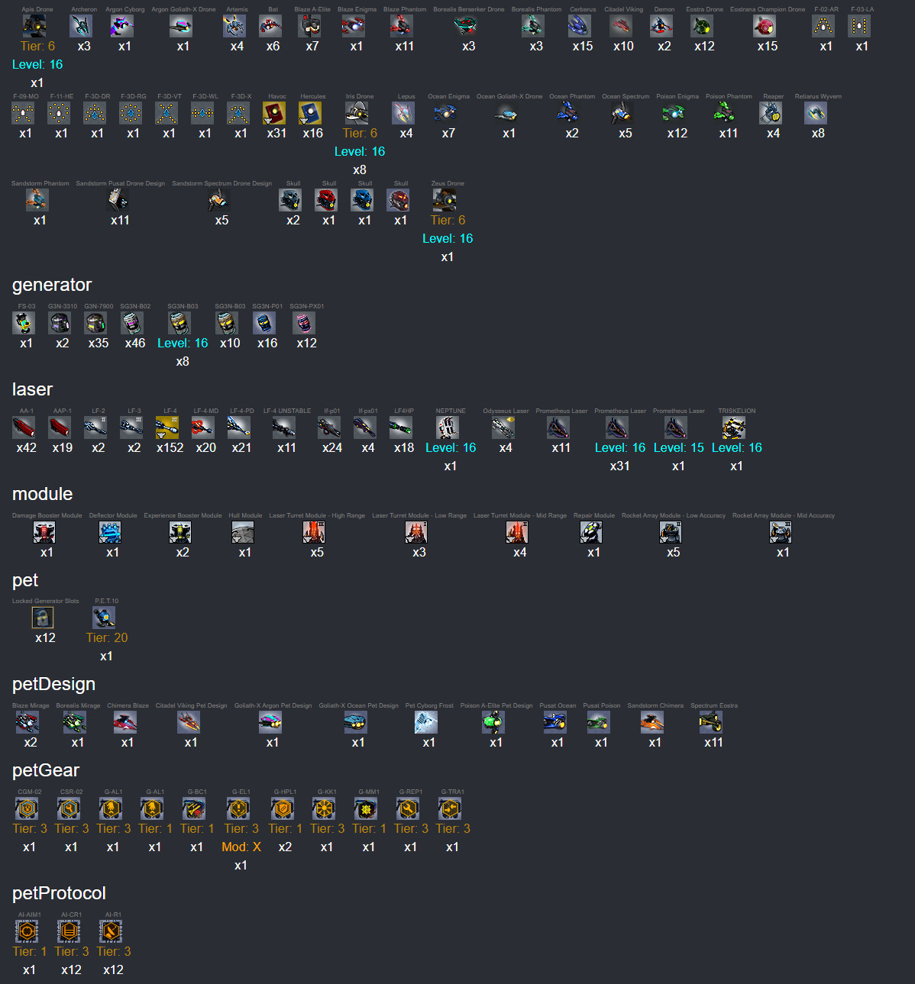
Task: Click the G-KK1 pet gear icon
Action: [324, 808]
